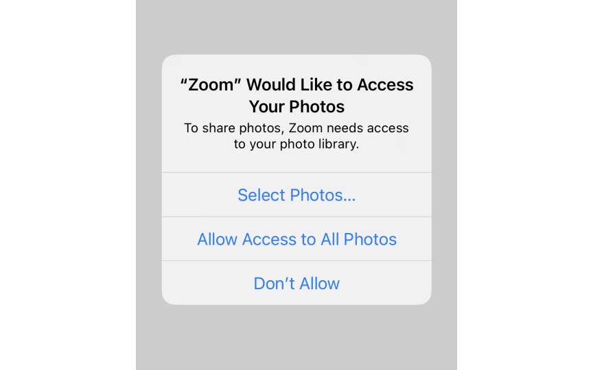Click the dialog title about Zoom access
This screenshot has height=370, width=593.
[x=296, y=95]
